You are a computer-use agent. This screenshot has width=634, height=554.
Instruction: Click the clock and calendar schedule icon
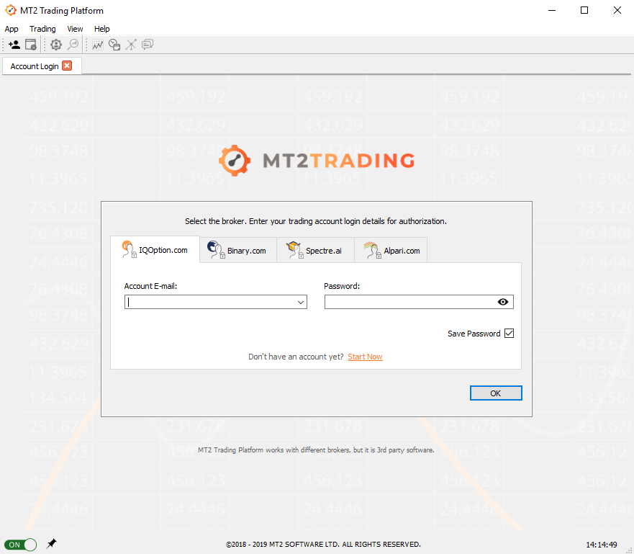(x=114, y=45)
